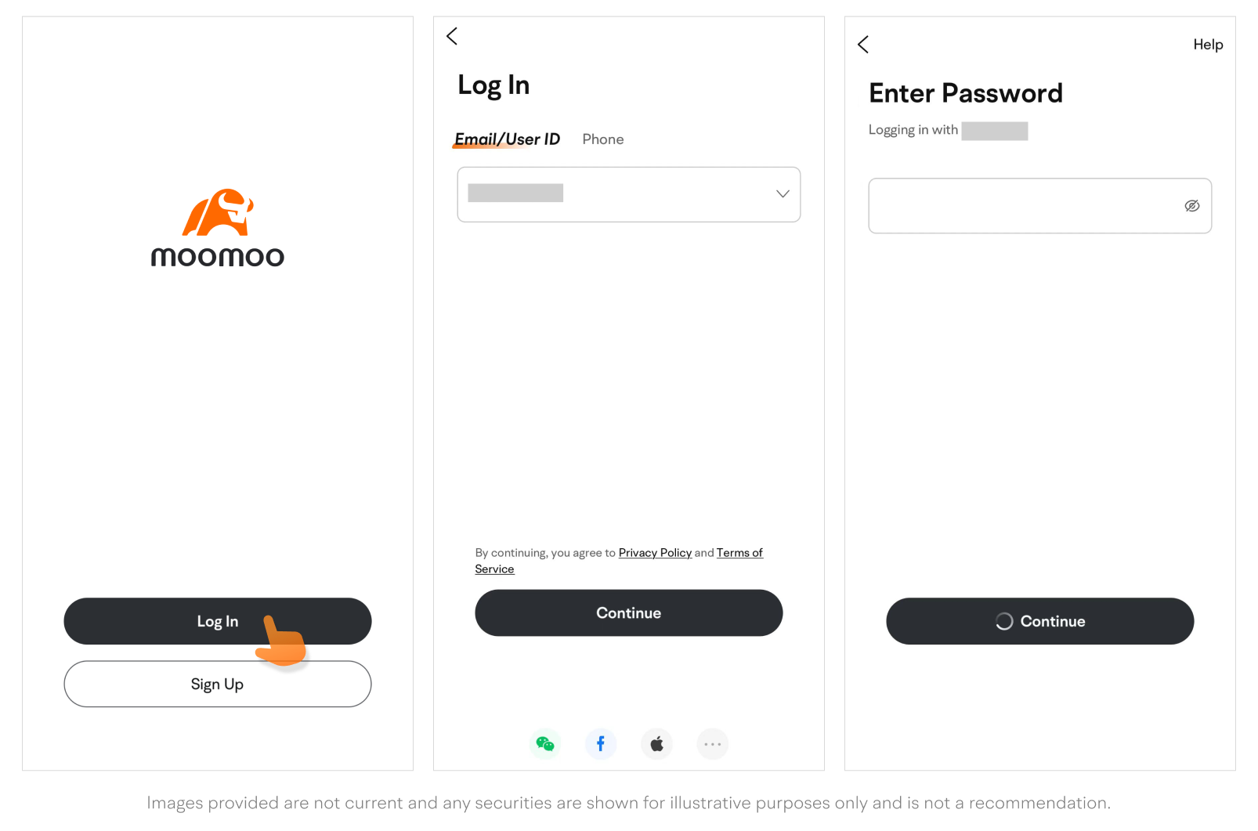Toggle password visibility eye icon
The image size is (1258, 831).
click(x=1191, y=206)
